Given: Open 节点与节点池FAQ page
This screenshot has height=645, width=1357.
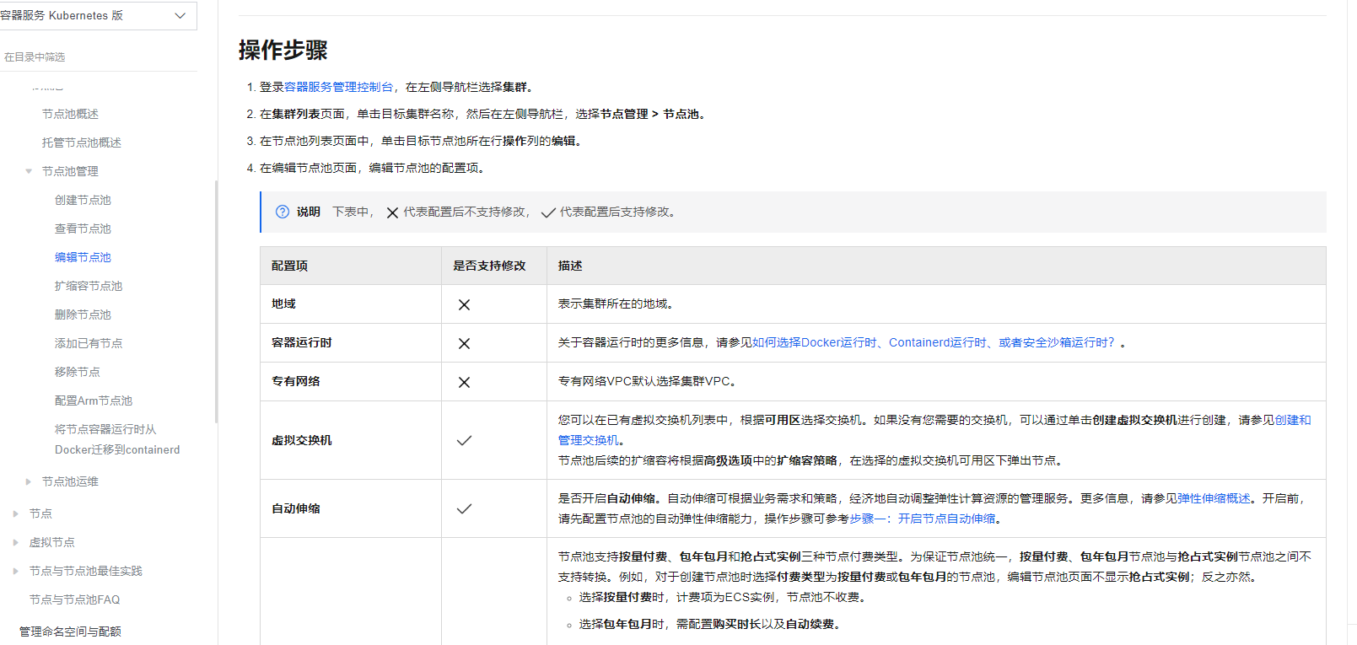Looking at the screenshot, I should (x=74, y=599).
